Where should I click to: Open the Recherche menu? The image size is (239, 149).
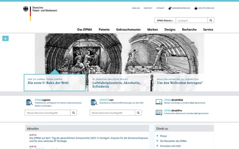click(189, 29)
